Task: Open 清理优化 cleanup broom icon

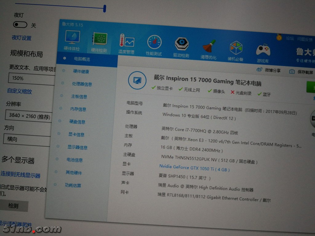Action: [209, 49]
